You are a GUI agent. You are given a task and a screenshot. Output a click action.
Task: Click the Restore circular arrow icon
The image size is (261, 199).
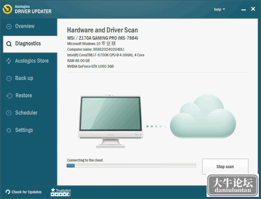point(9,96)
